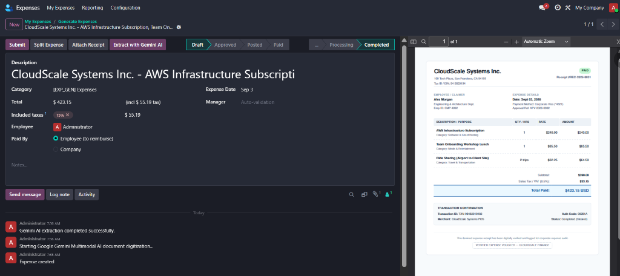Open the Expenses app home icon
620x276 pixels.
(8, 7)
